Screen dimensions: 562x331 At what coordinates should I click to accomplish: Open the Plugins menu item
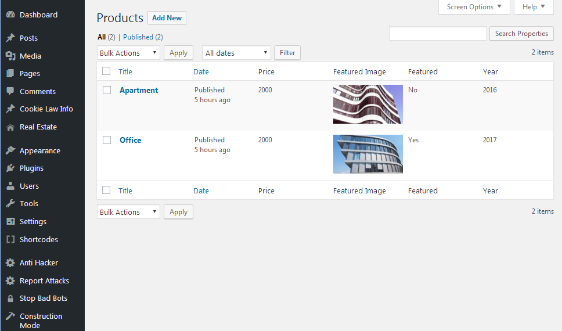31,168
